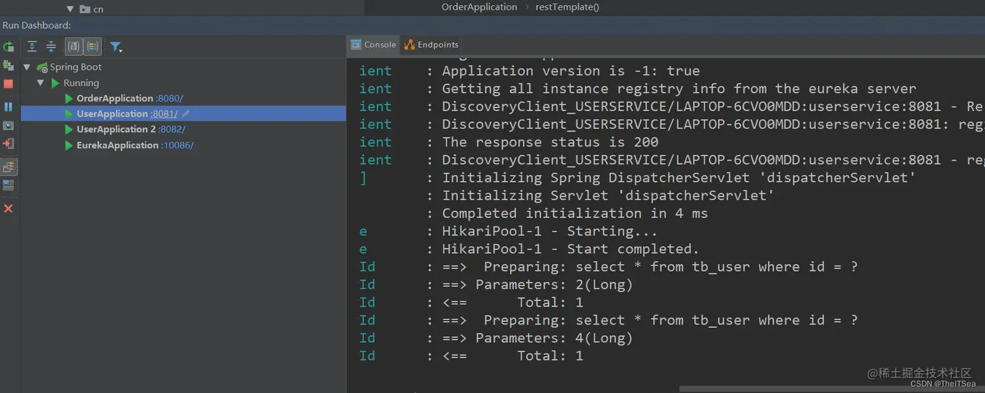Click the 'Parameters: 2(Long)' console line

click(554, 284)
